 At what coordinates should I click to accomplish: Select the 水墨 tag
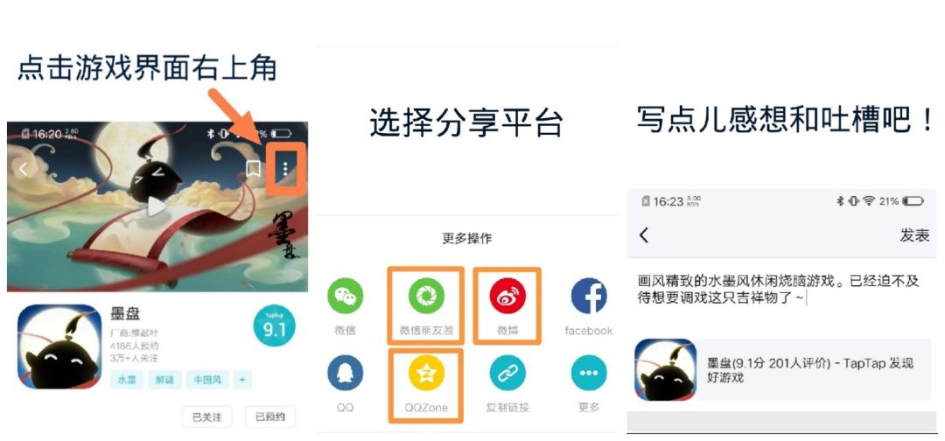click(x=127, y=380)
